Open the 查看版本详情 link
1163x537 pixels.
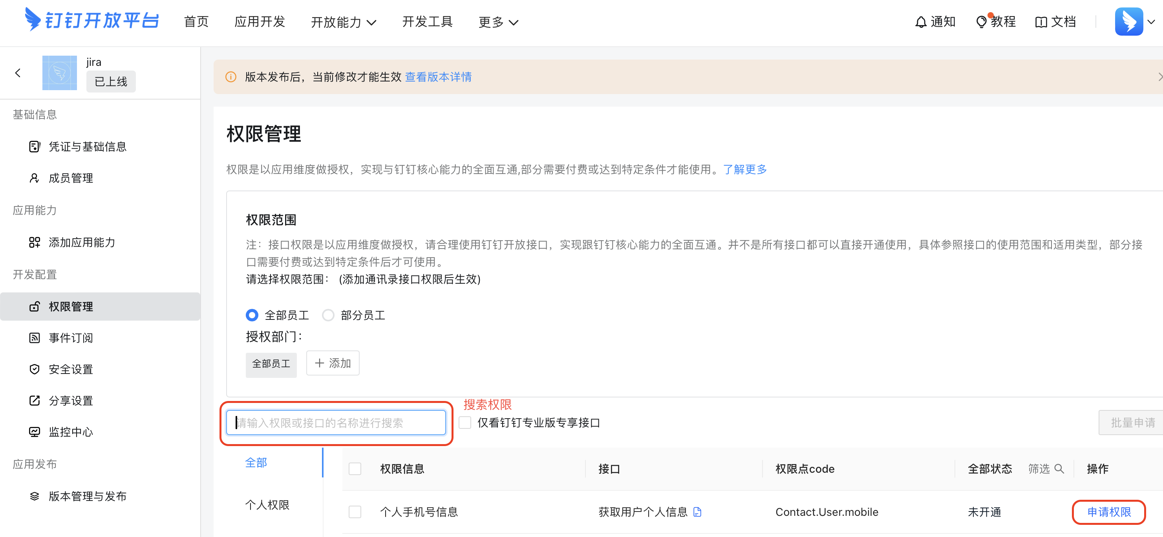tap(438, 77)
